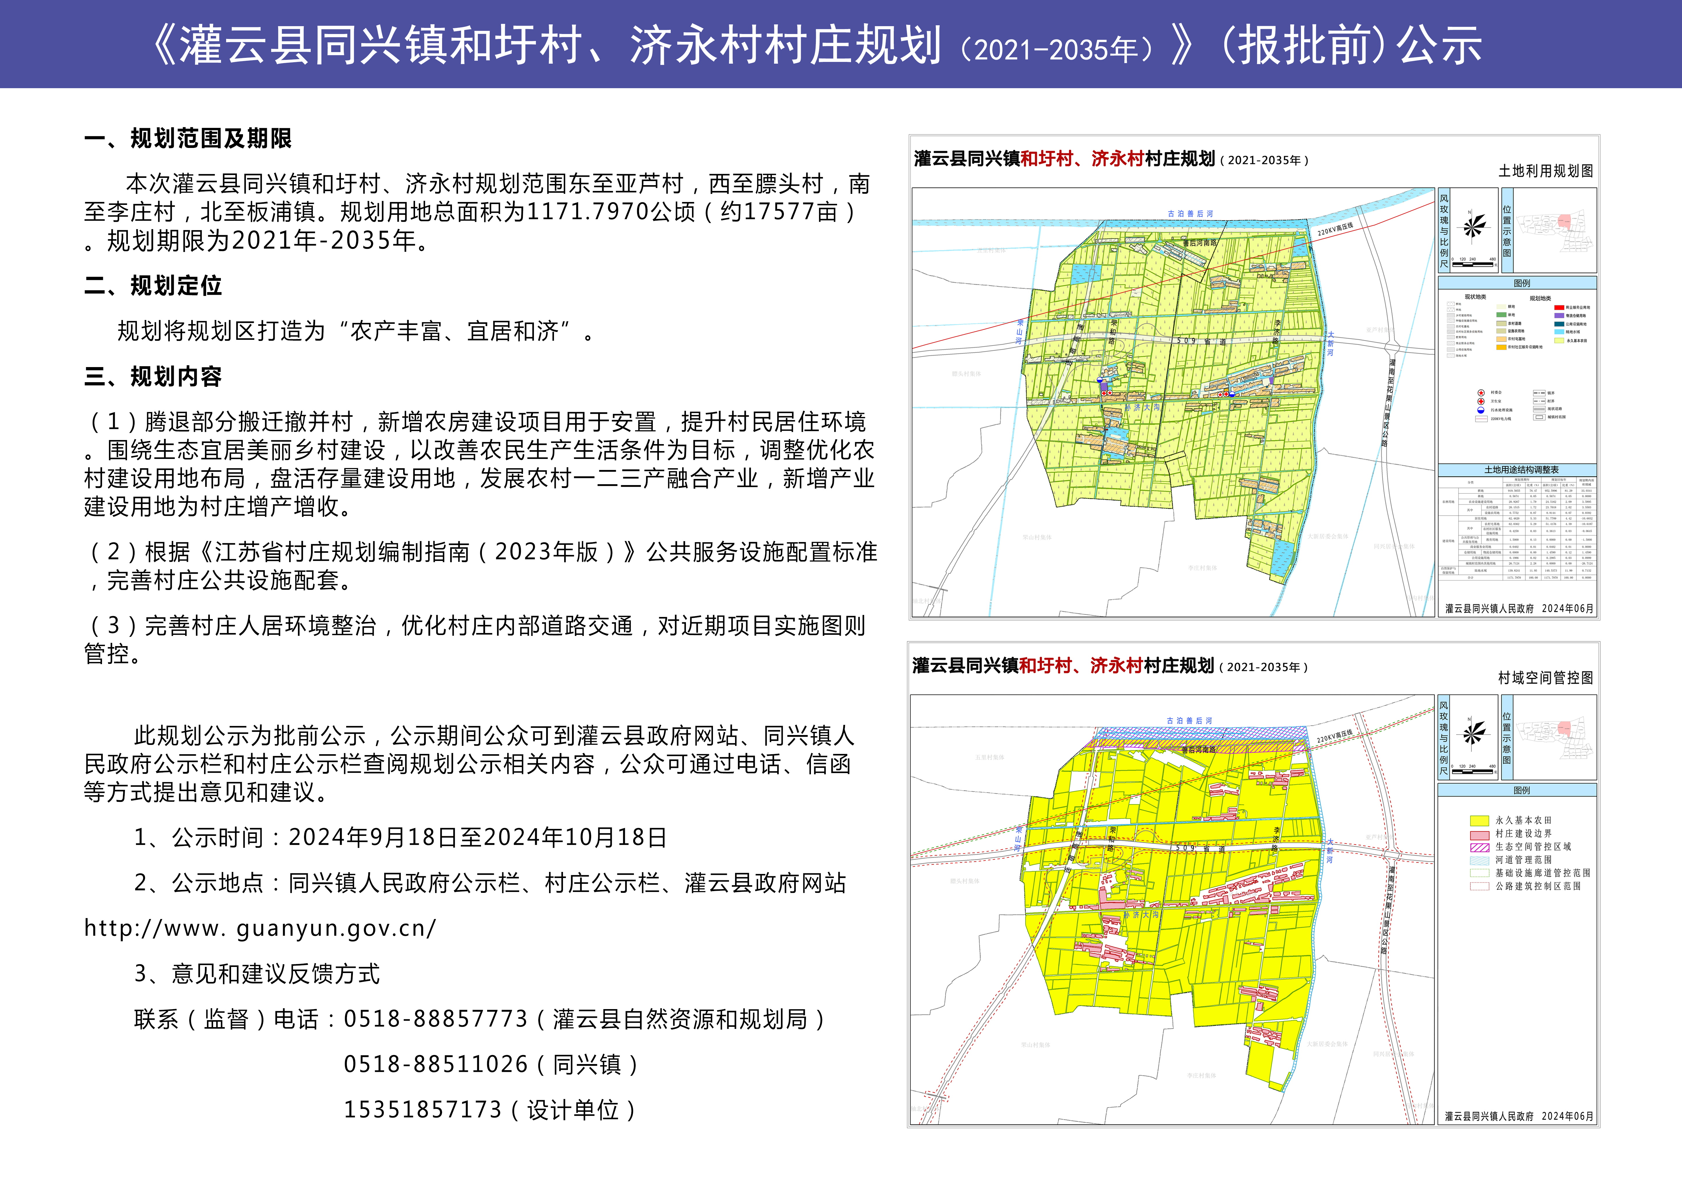Click the 现状道路 legend symbol

[x=1539, y=410]
